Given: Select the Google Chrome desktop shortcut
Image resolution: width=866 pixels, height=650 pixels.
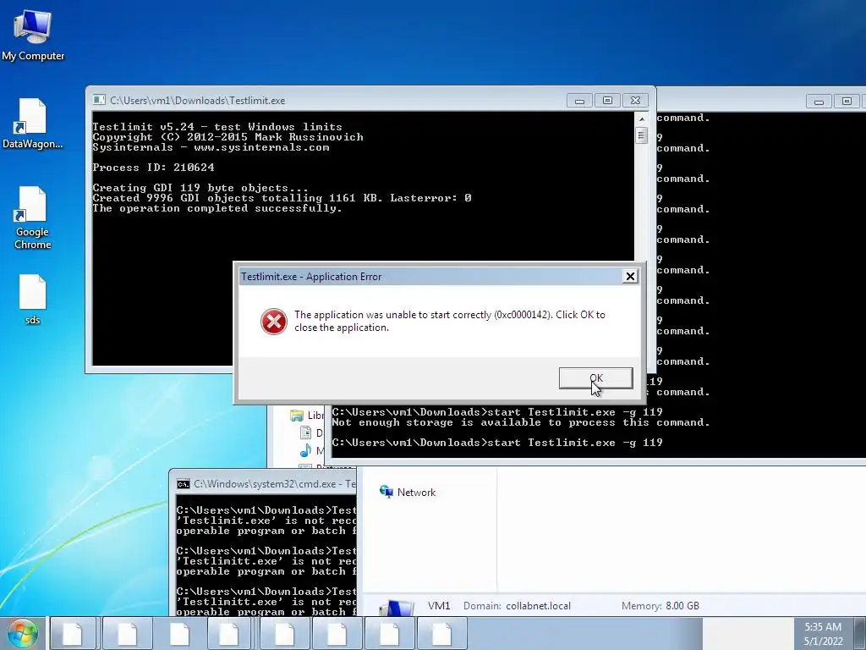Looking at the screenshot, I should pyautogui.click(x=33, y=218).
